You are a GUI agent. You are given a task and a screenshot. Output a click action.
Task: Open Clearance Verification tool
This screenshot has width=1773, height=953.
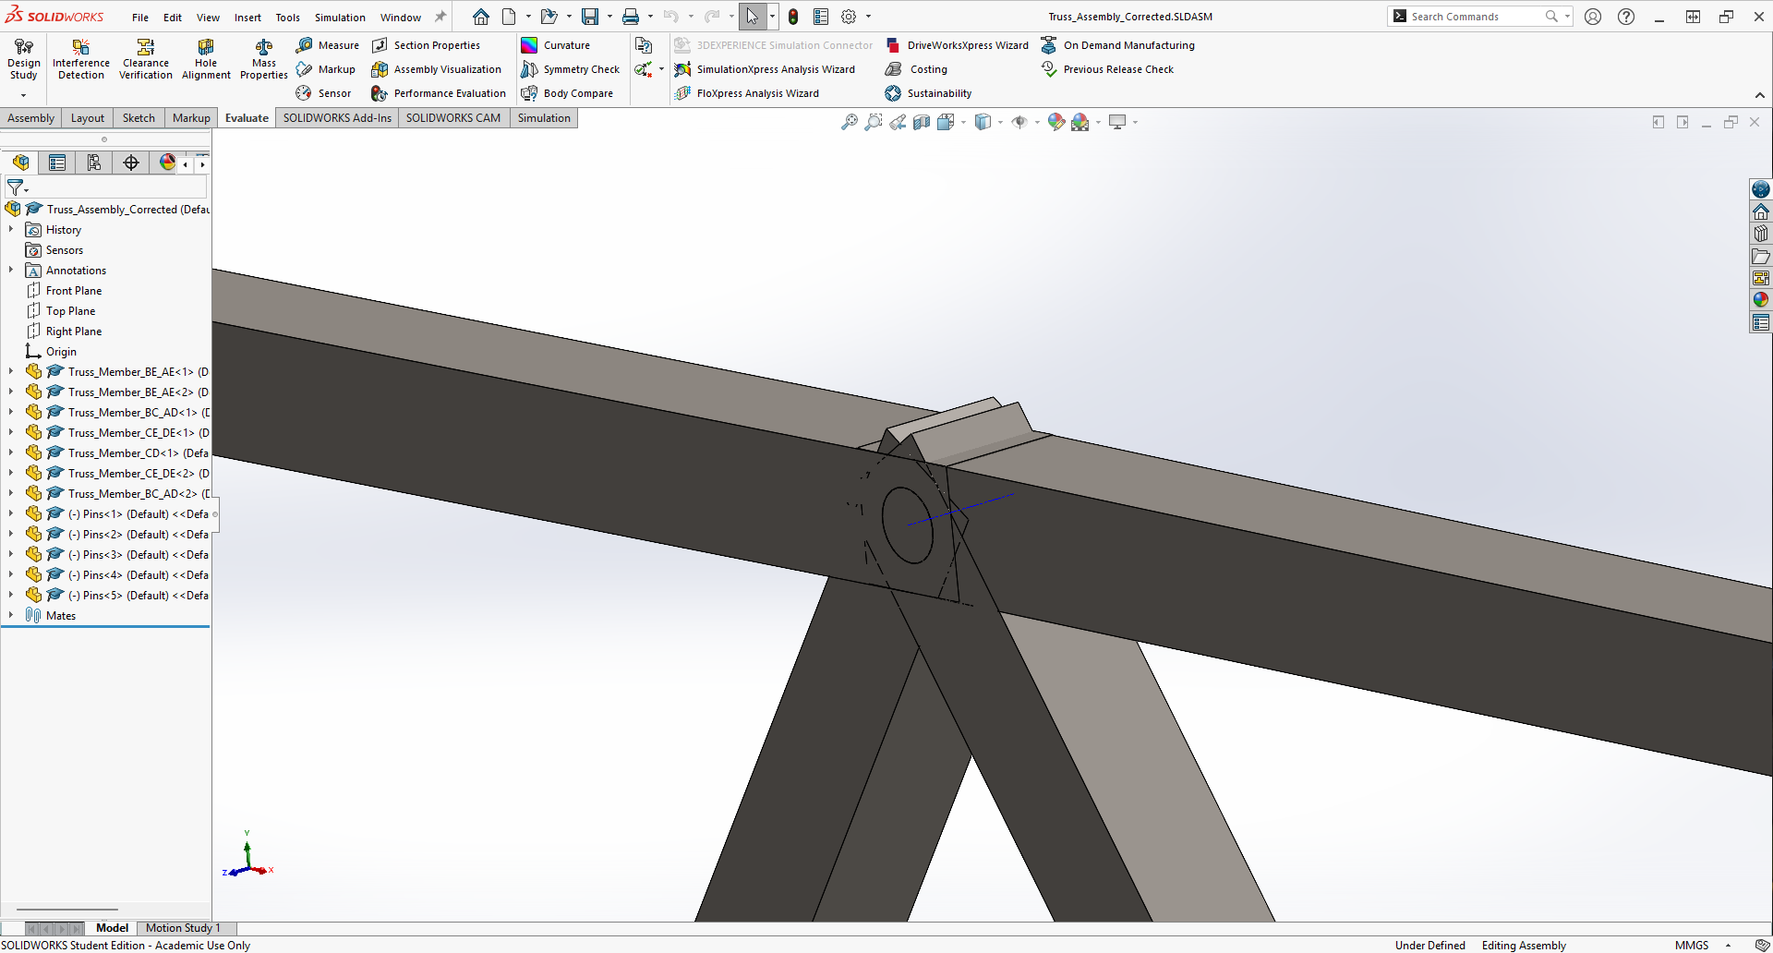(146, 60)
